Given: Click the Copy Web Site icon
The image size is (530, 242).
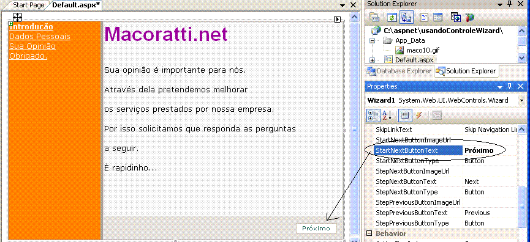Looking at the screenshot, I should click(456, 17).
